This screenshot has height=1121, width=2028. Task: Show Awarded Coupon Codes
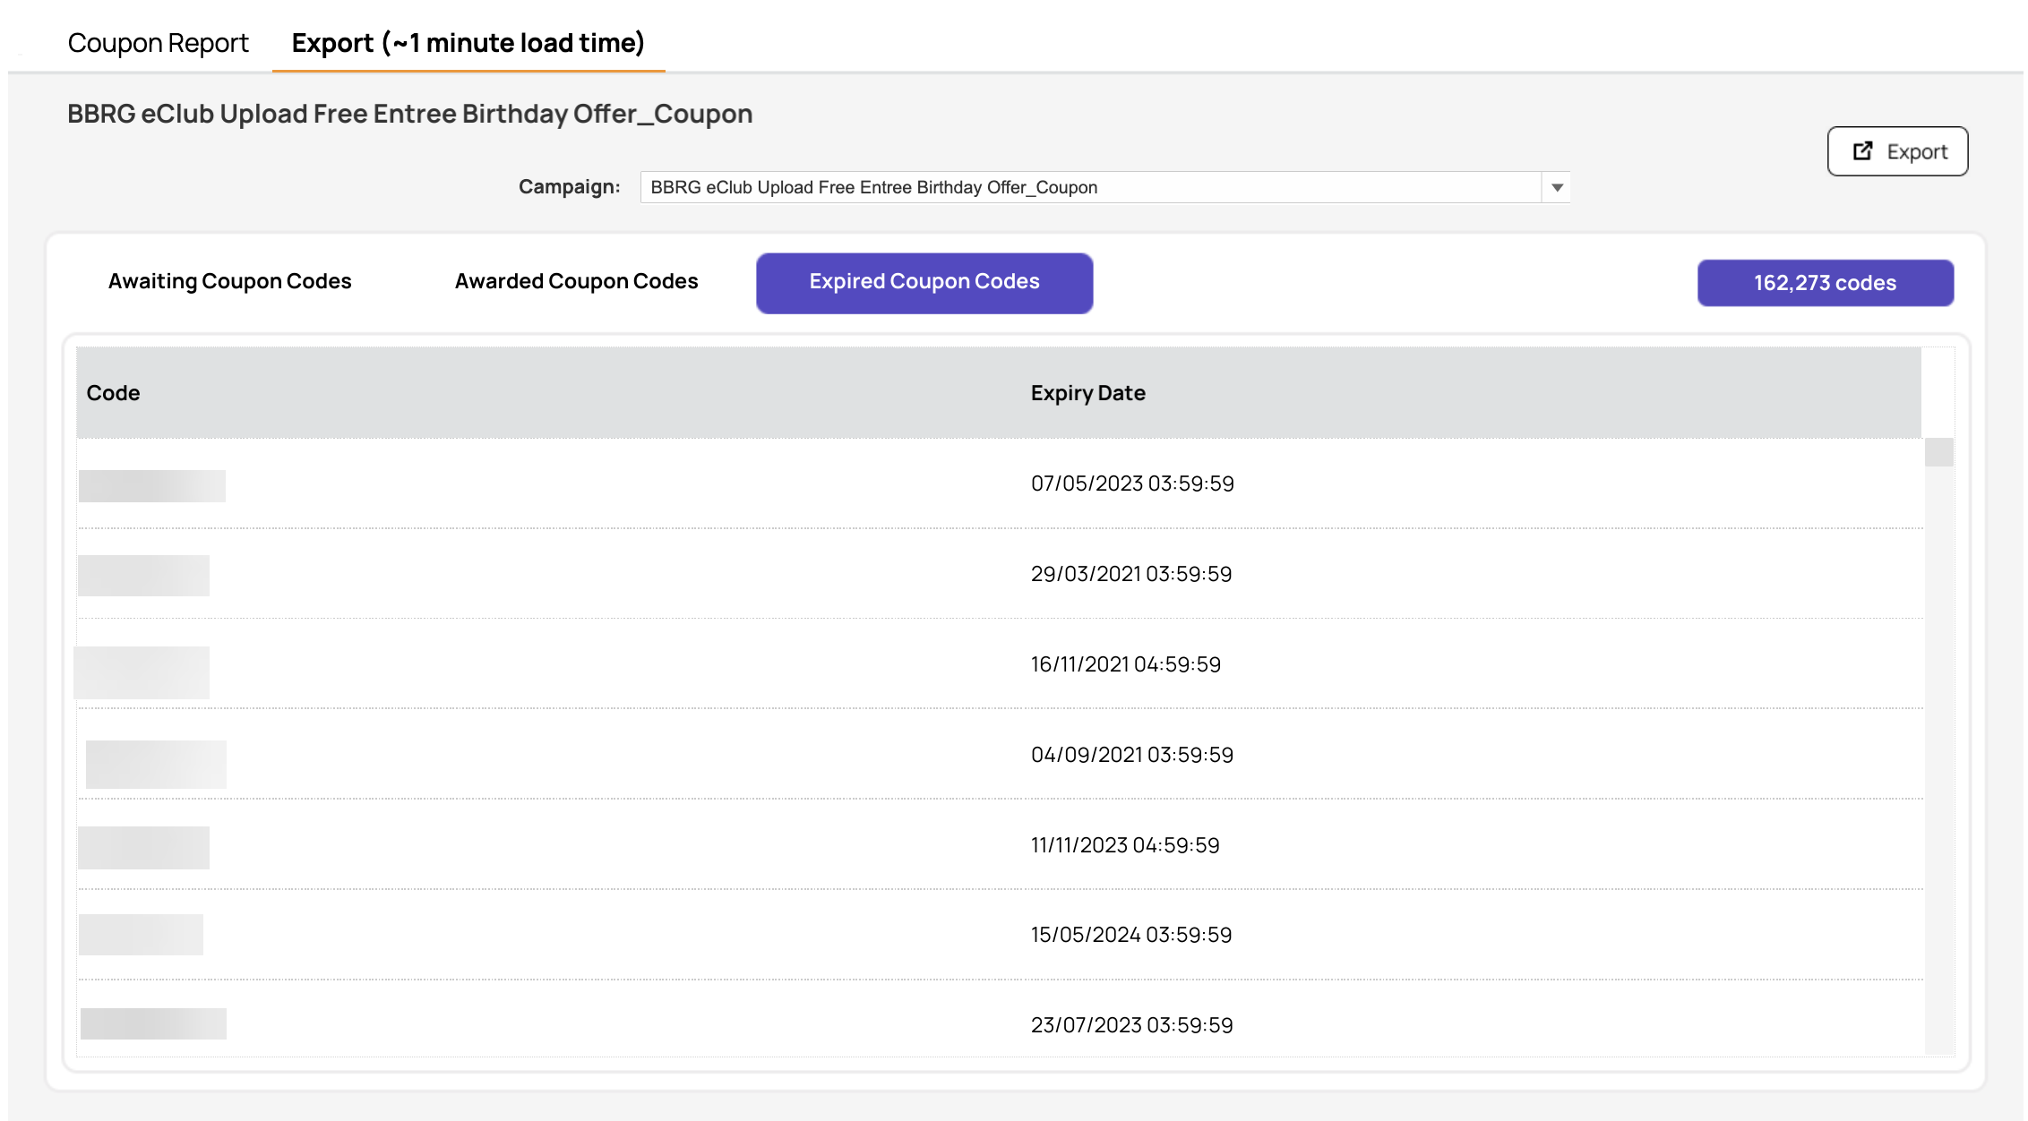(x=576, y=282)
